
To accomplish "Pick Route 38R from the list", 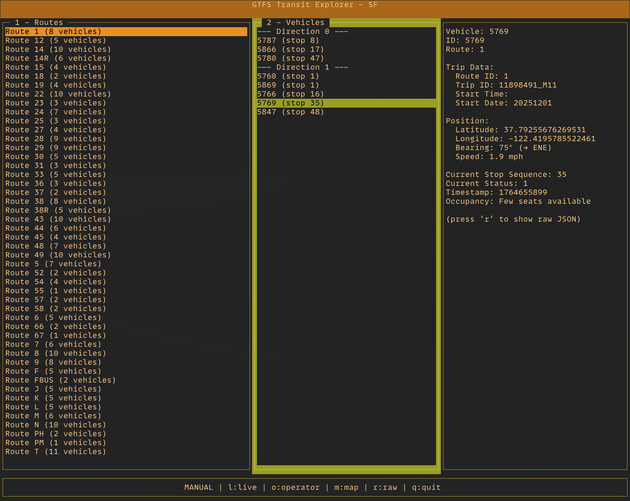I will pyautogui.click(x=58, y=210).
